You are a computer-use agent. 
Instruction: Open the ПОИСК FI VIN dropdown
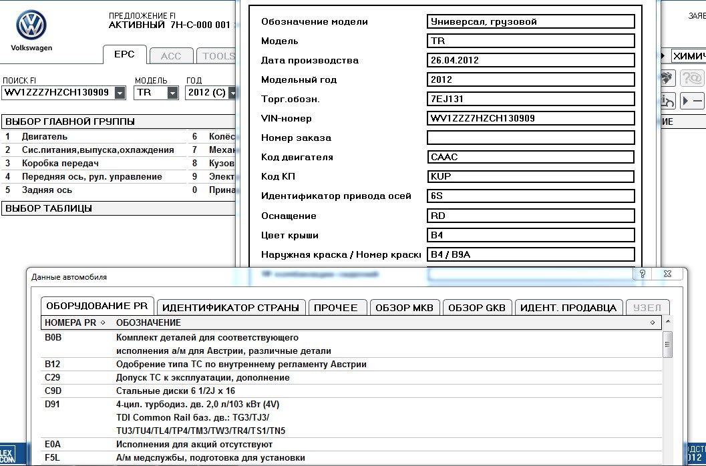120,93
